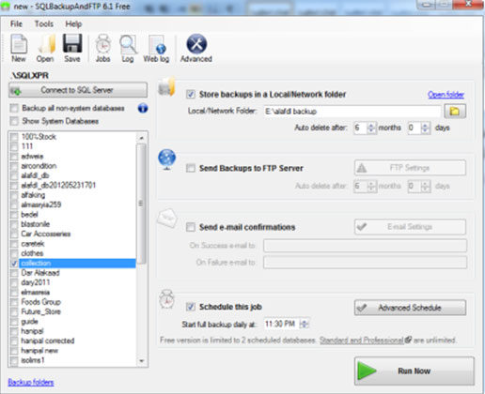Click the Local/Network Folder path field

352,112
